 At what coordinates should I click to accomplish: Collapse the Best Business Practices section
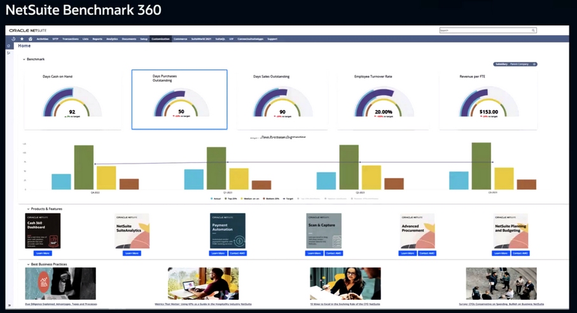point(29,265)
